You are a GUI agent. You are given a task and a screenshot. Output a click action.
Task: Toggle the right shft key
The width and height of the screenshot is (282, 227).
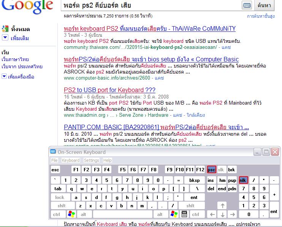click(192, 206)
